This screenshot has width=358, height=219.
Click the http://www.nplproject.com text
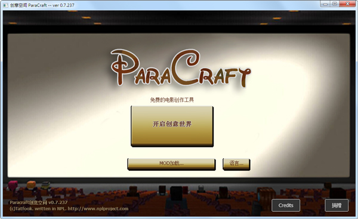pos(98,208)
